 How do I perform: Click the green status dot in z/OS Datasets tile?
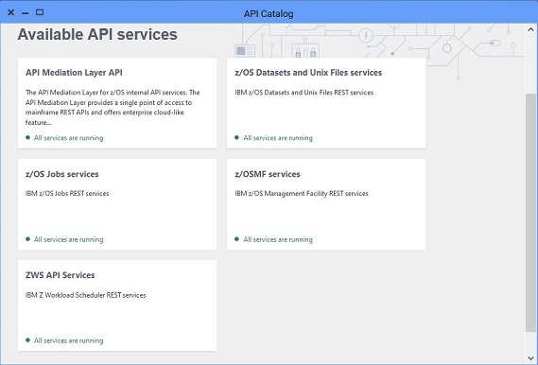tap(236, 137)
